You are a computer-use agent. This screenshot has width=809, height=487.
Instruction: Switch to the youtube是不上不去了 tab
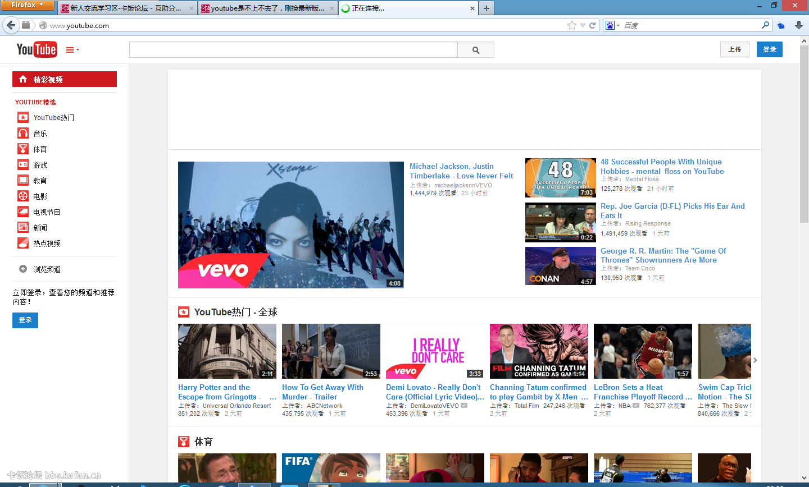(267, 8)
